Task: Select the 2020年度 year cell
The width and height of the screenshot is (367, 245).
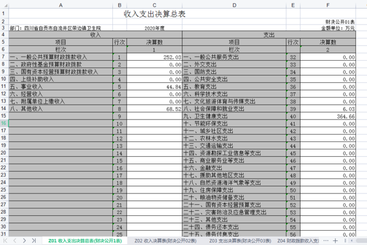Action: tap(154, 27)
